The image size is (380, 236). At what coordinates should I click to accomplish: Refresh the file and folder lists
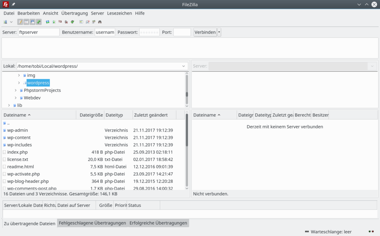47,22
